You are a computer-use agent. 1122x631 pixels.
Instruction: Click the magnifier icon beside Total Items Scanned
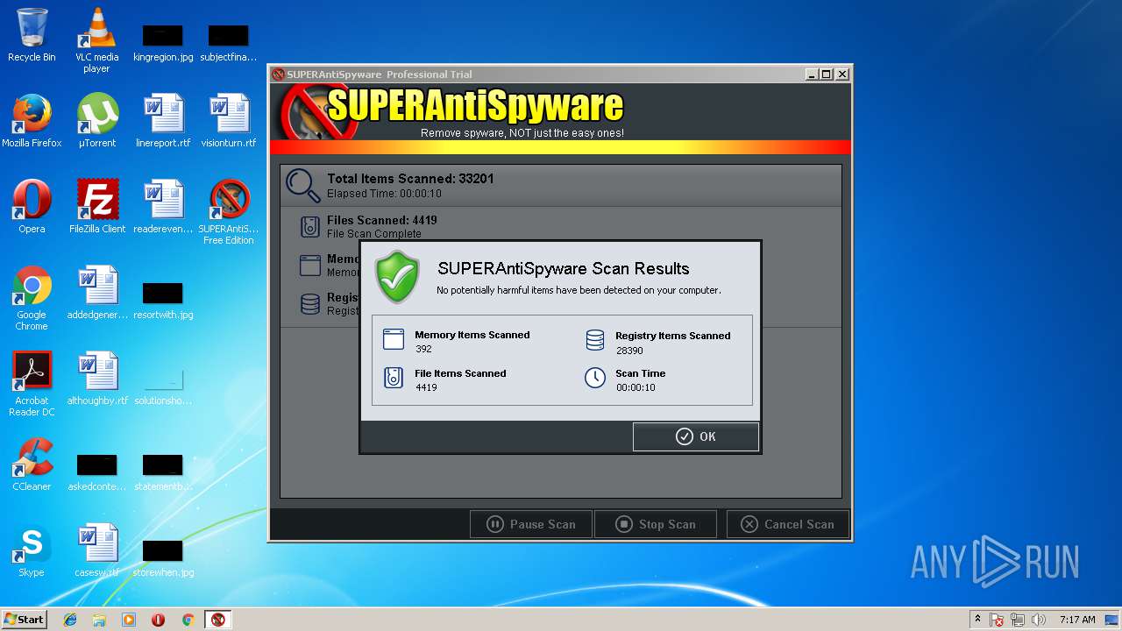point(303,185)
